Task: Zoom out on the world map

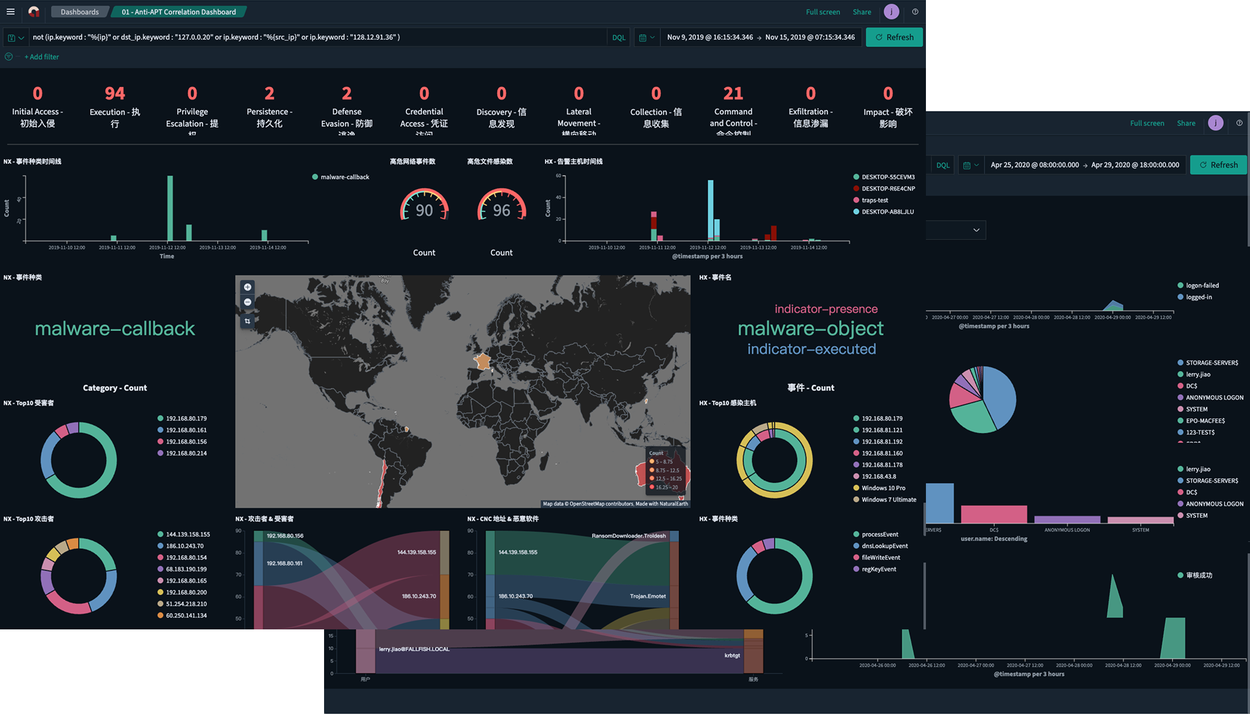Action: 248,303
